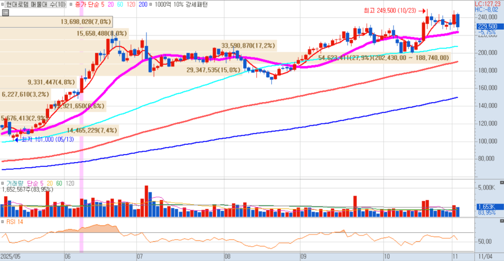Click the 종가 단순 moving average label
Screen dimensions: 504x261
pos(87,5)
